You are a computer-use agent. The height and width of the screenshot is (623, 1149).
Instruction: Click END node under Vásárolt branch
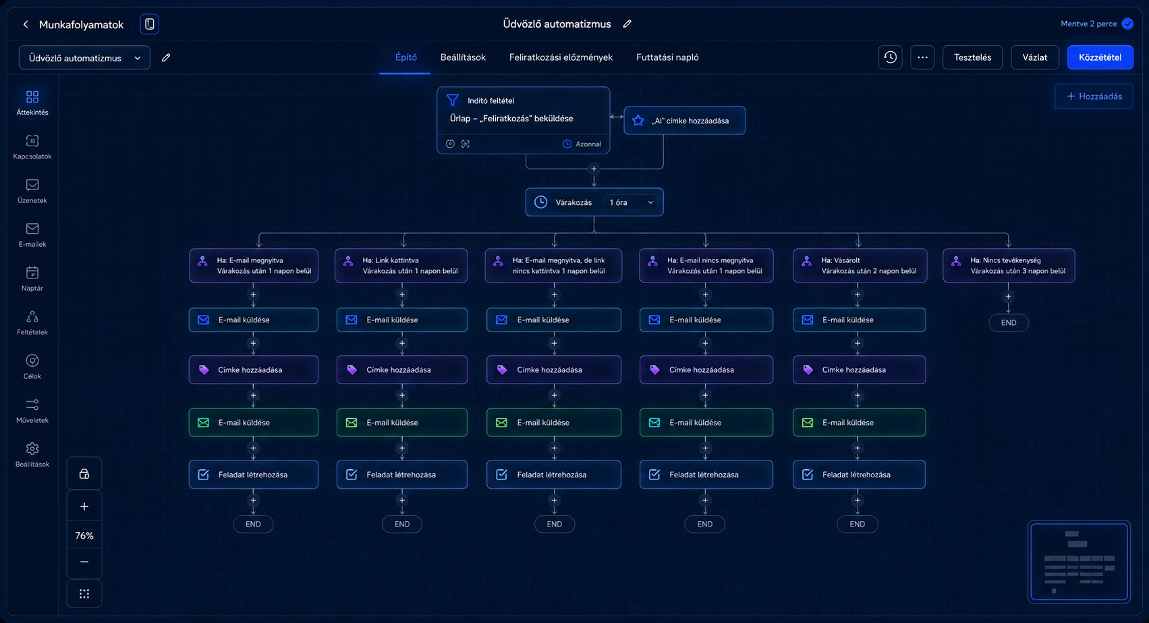tap(857, 525)
